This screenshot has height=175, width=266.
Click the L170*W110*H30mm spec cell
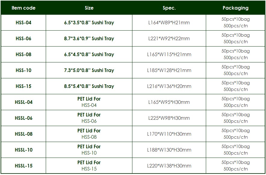tap(169, 134)
